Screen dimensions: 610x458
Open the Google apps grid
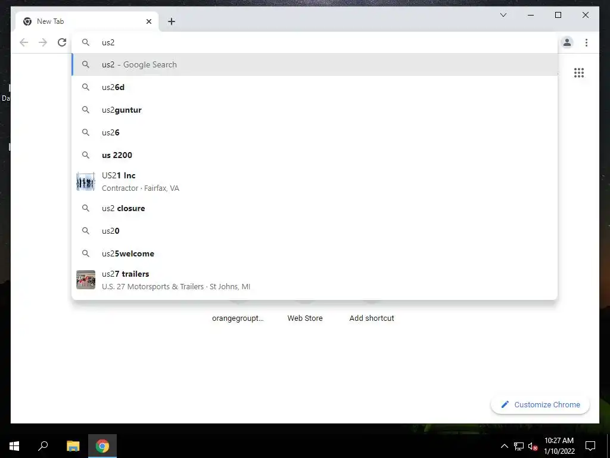pos(579,73)
